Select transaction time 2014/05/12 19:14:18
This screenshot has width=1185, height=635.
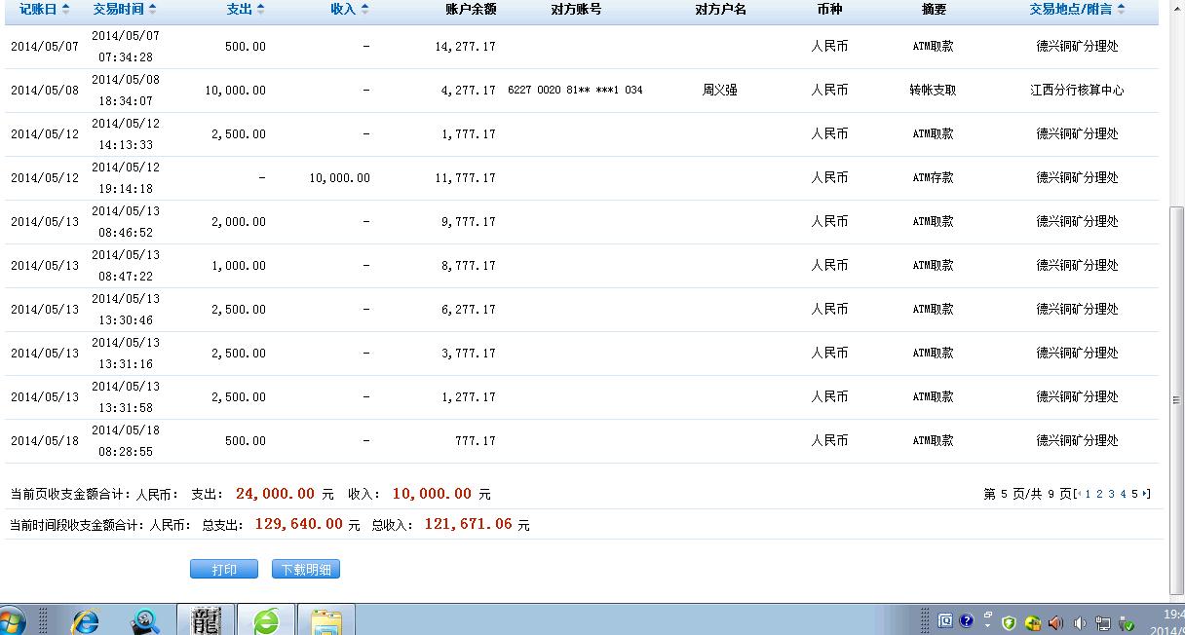(x=126, y=178)
